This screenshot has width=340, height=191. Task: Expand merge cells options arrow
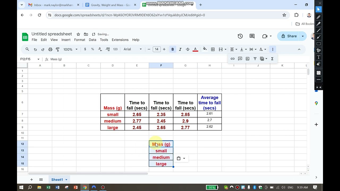(x=226, y=49)
